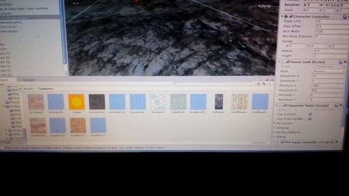
Task: Click the Sensitivity X value field
Action: point(328,76)
